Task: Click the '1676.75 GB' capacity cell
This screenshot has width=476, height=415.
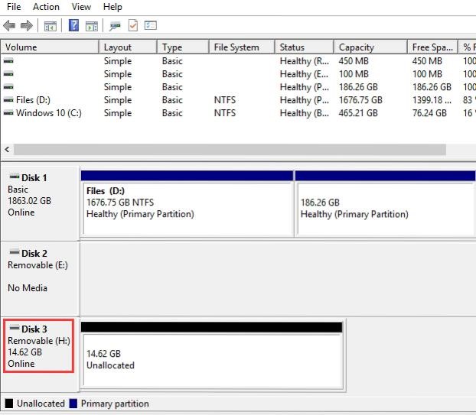Action: [360, 99]
